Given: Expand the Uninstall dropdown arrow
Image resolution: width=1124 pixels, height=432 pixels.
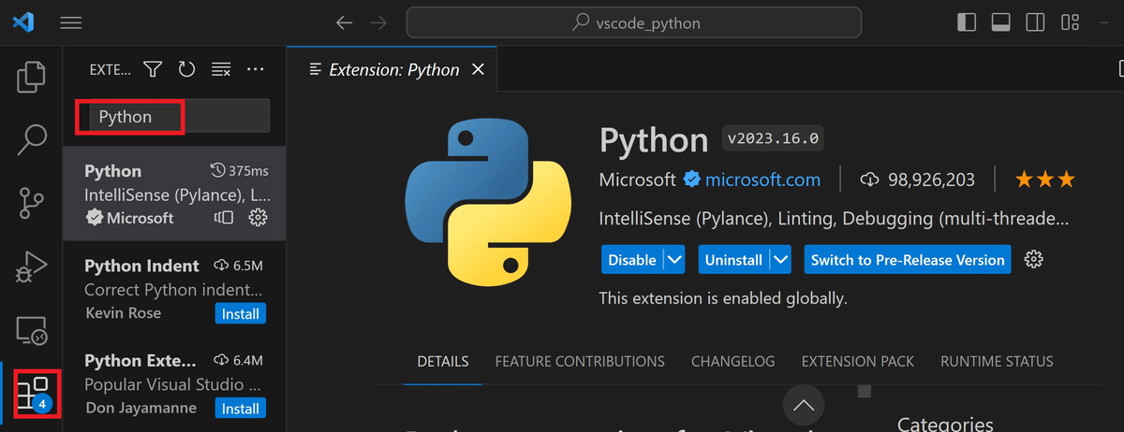Looking at the screenshot, I should pos(781,260).
